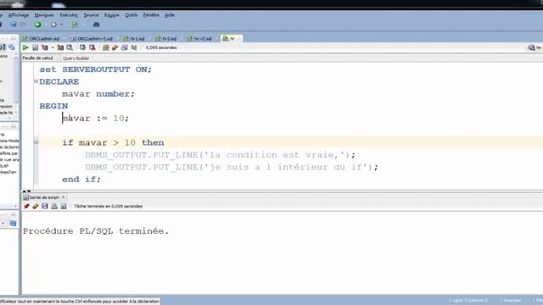Close the Sortie de script tab
Image resolution: width=543 pixels, height=305 pixels.
[x=63, y=197]
